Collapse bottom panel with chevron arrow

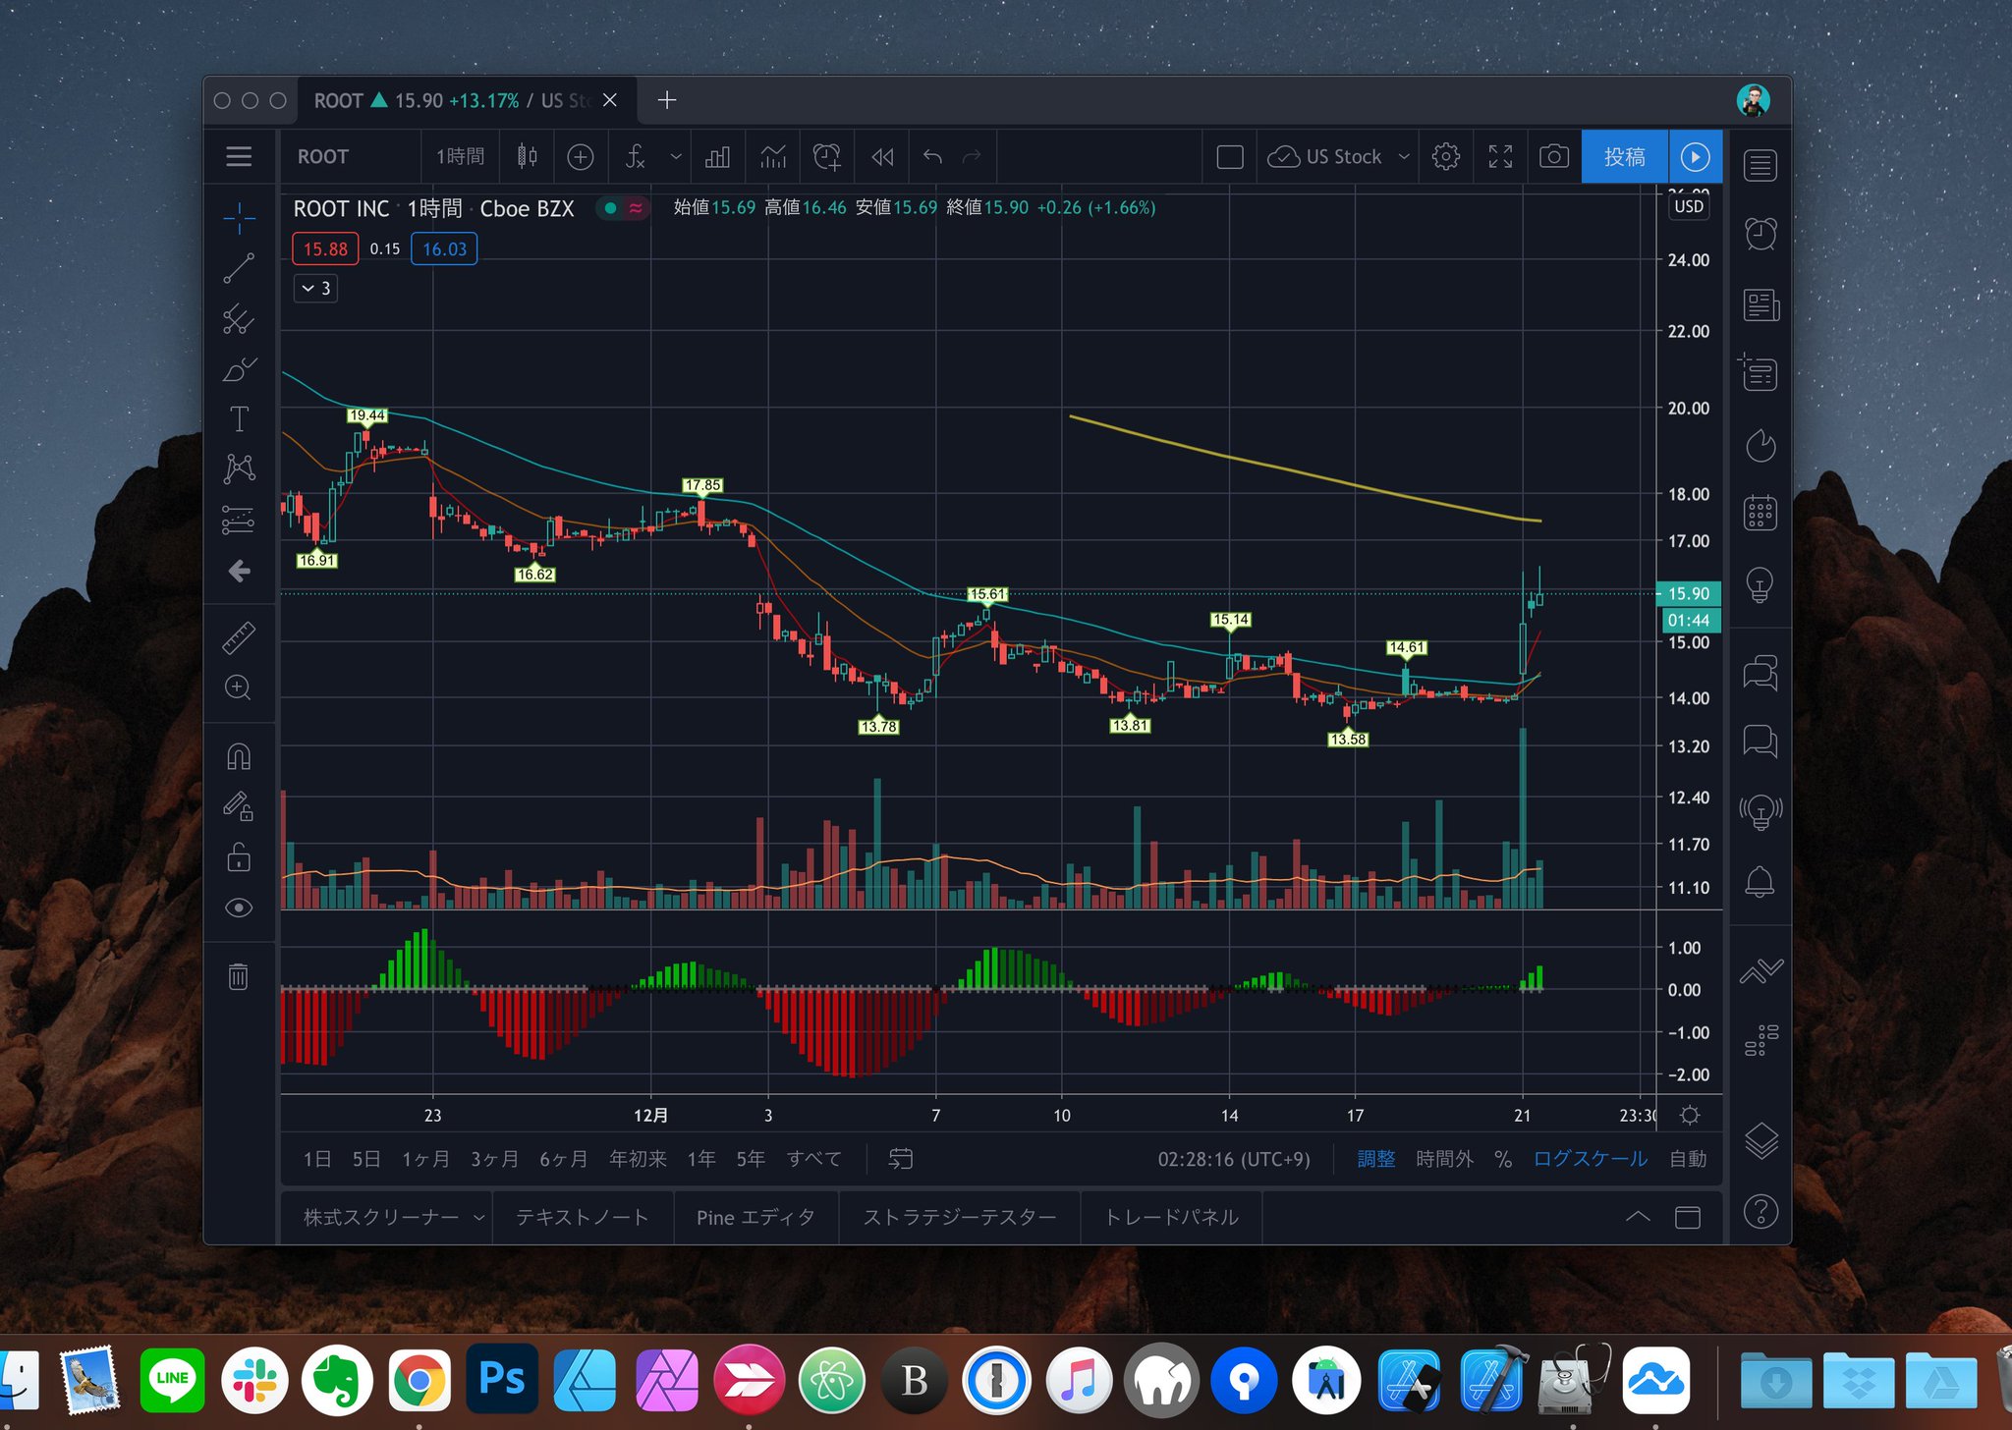point(1638,1217)
